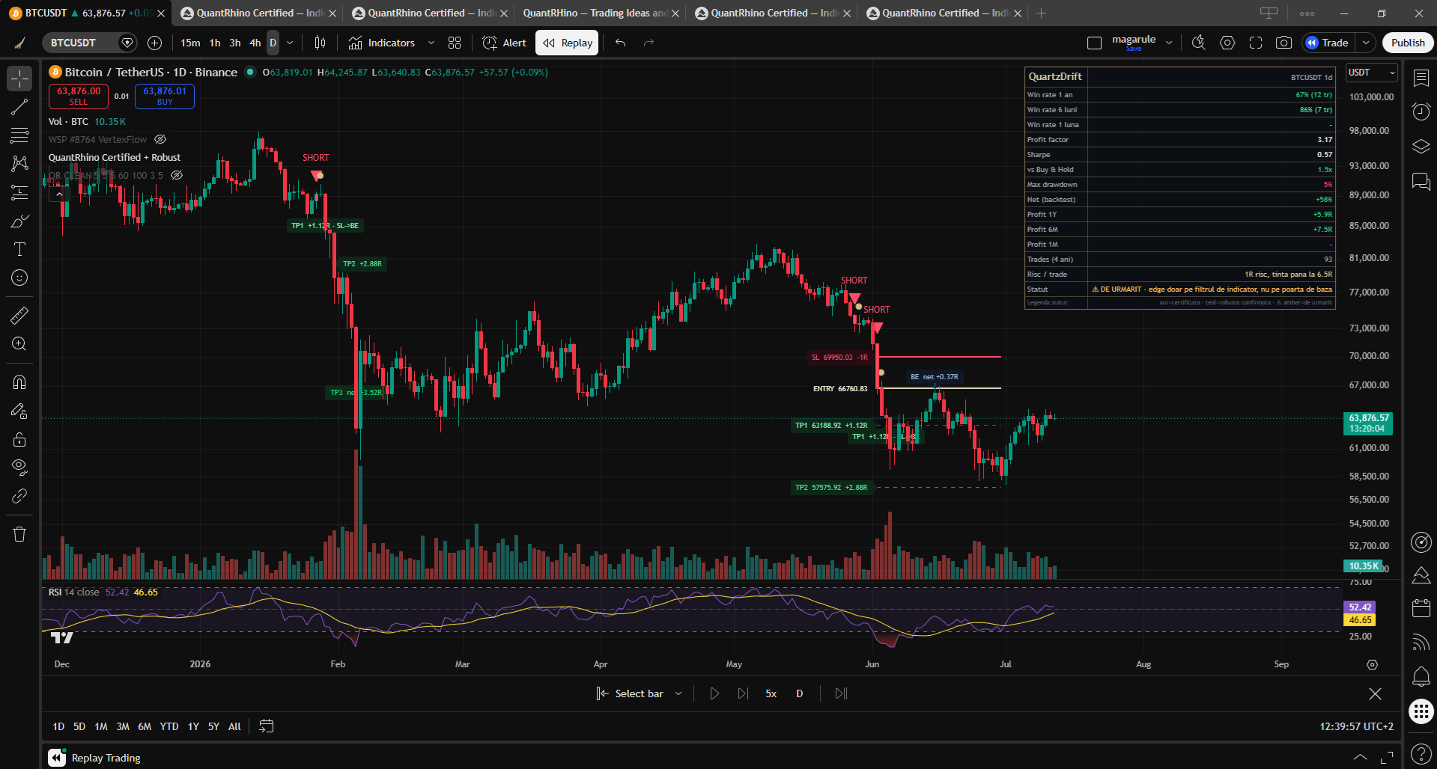The height and width of the screenshot is (769, 1437).
Task: Select the ruler measure tool
Action: click(19, 316)
